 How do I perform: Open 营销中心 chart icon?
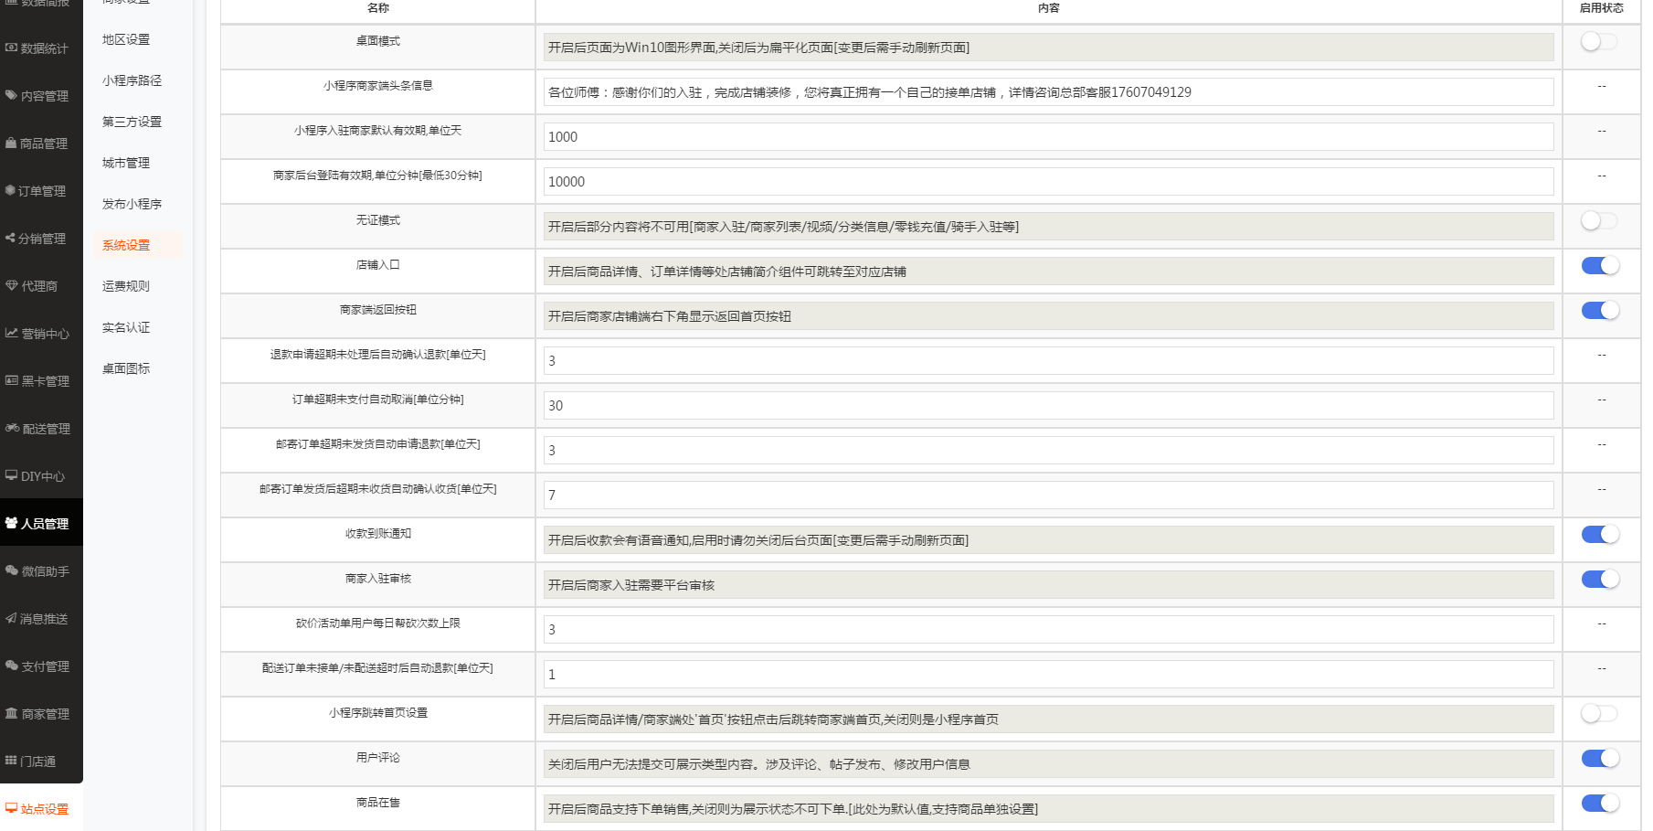tap(12, 333)
